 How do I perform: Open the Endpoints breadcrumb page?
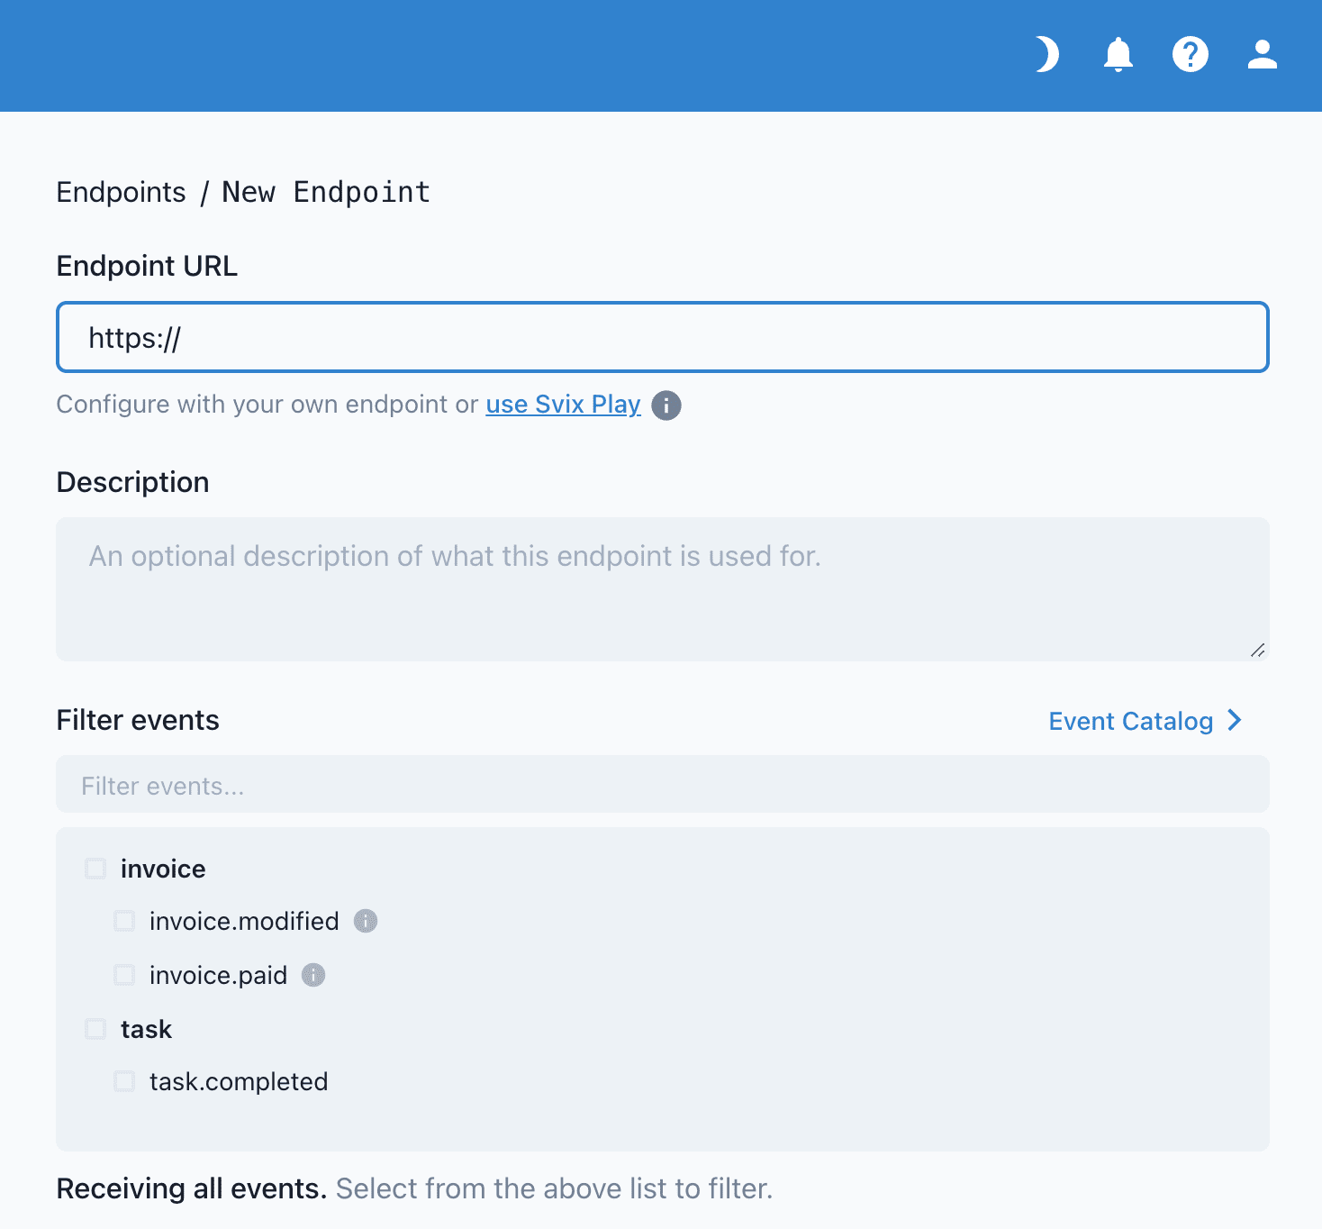point(121,191)
